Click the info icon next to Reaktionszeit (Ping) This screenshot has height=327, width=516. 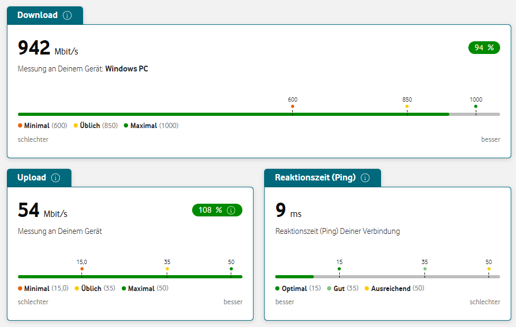click(365, 178)
